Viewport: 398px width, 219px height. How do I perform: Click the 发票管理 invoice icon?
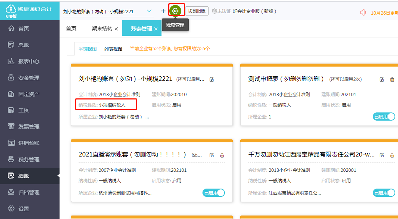(11, 126)
